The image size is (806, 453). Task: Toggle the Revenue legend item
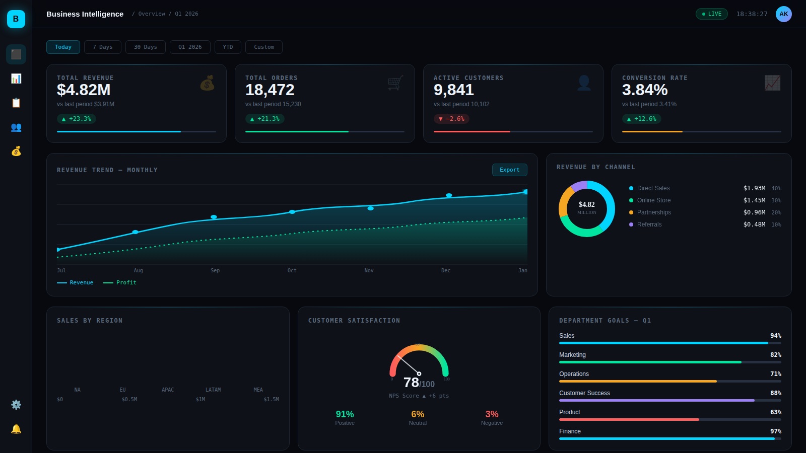click(76, 283)
